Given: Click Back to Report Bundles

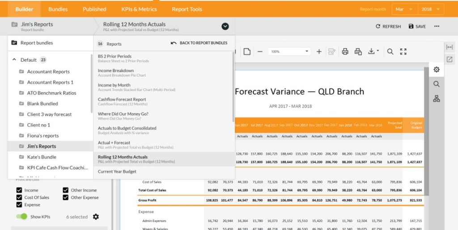Looking at the screenshot, I should point(199,43).
